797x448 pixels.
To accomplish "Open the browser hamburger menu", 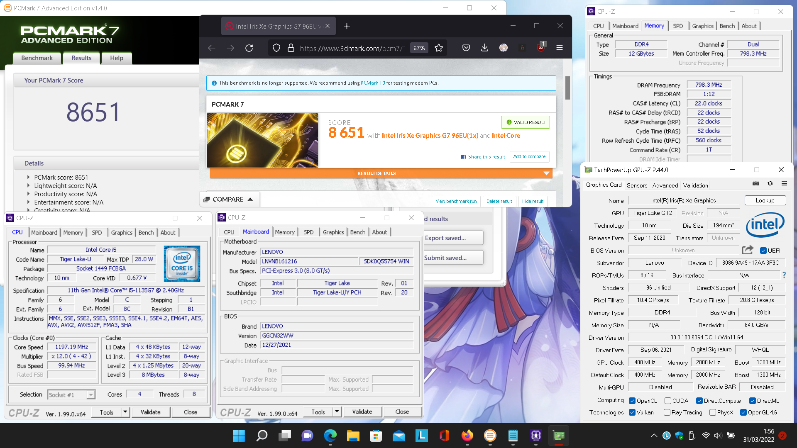I will [x=560, y=48].
